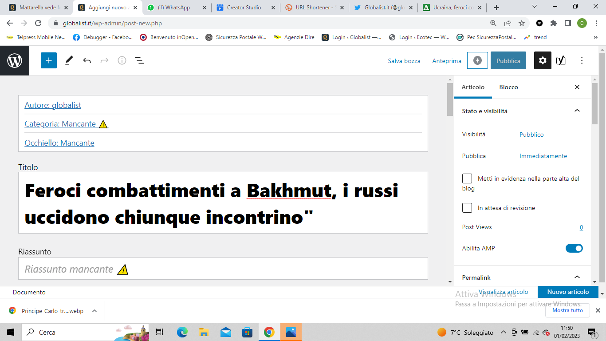Click the Pubblica button
This screenshot has width=606, height=341.
[508, 61]
